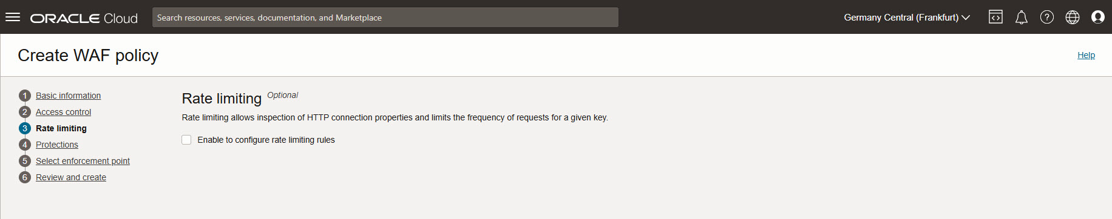Open Cloud Shell developer tools icon
Screen dimensions: 1112x219
click(995, 17)
